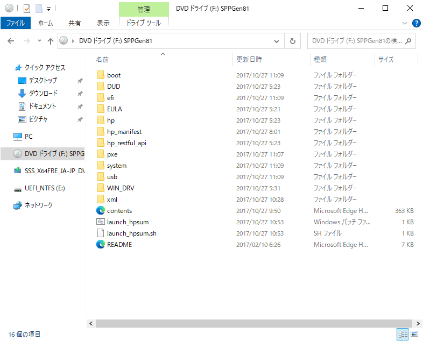Select the system folder name
423x341 pixels.
(117, 166)
